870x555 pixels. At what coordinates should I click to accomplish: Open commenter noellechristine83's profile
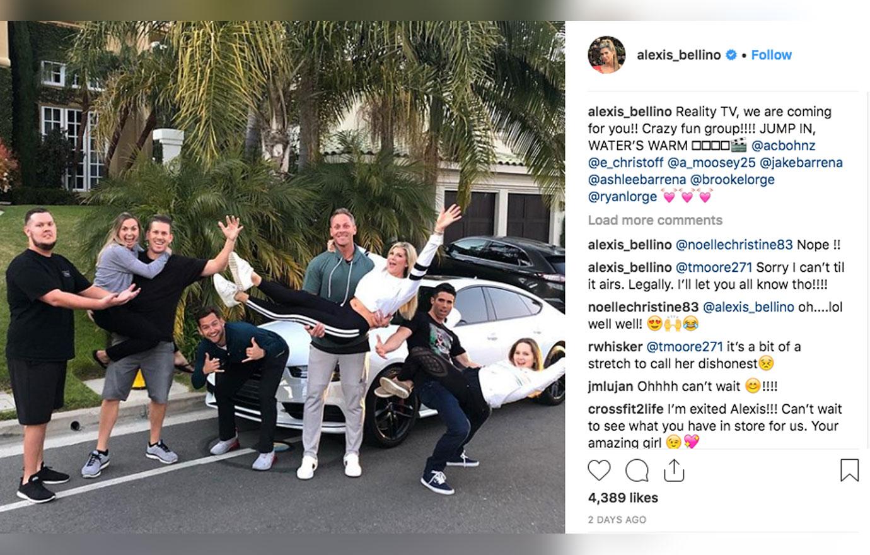coord(643,307)
